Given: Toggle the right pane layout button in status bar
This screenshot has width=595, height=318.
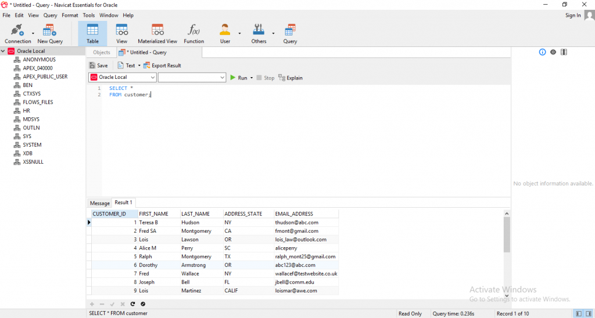Looking at the screenshot, I should tap(589, 313).
